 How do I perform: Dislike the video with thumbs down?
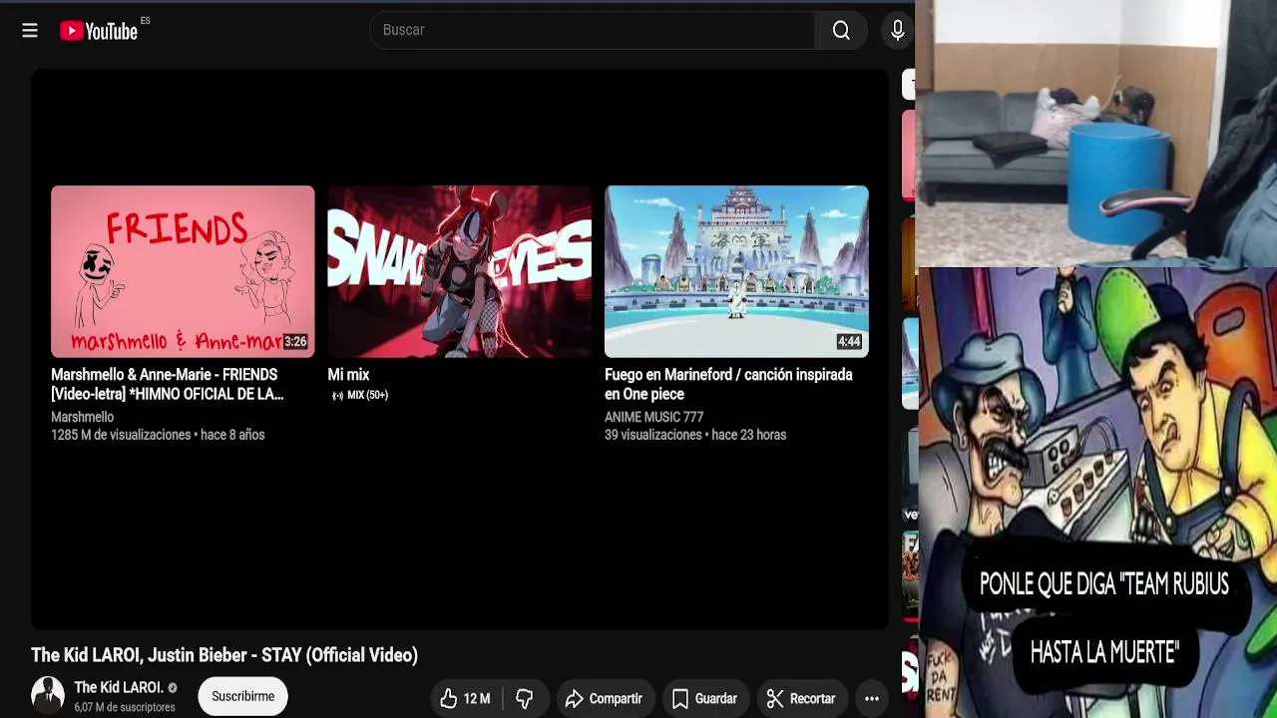coord(525,699)
